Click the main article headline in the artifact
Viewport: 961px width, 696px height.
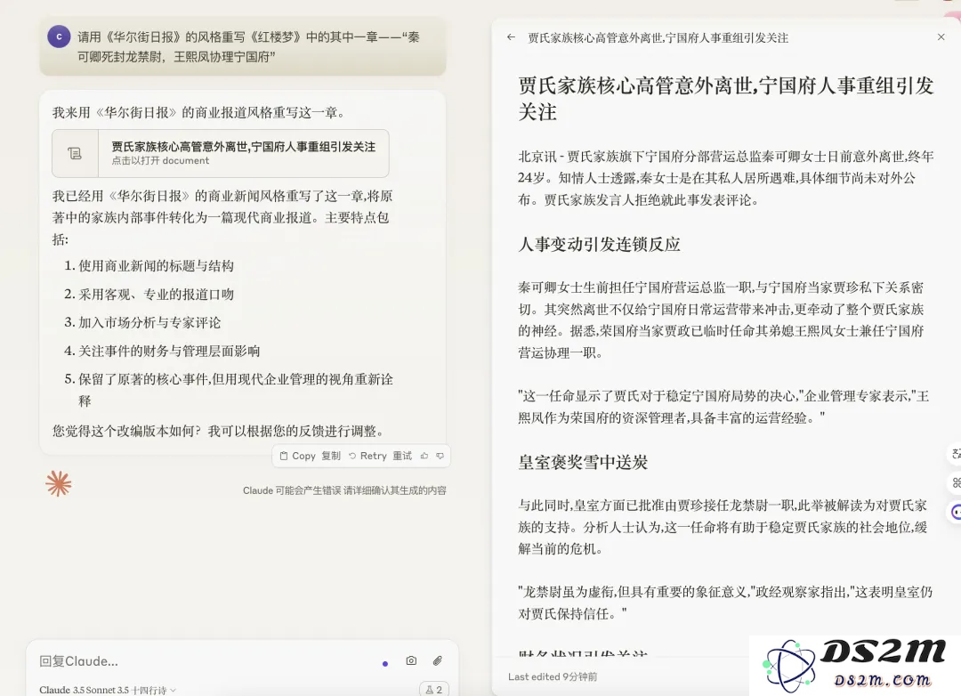(x=726, y=98)
